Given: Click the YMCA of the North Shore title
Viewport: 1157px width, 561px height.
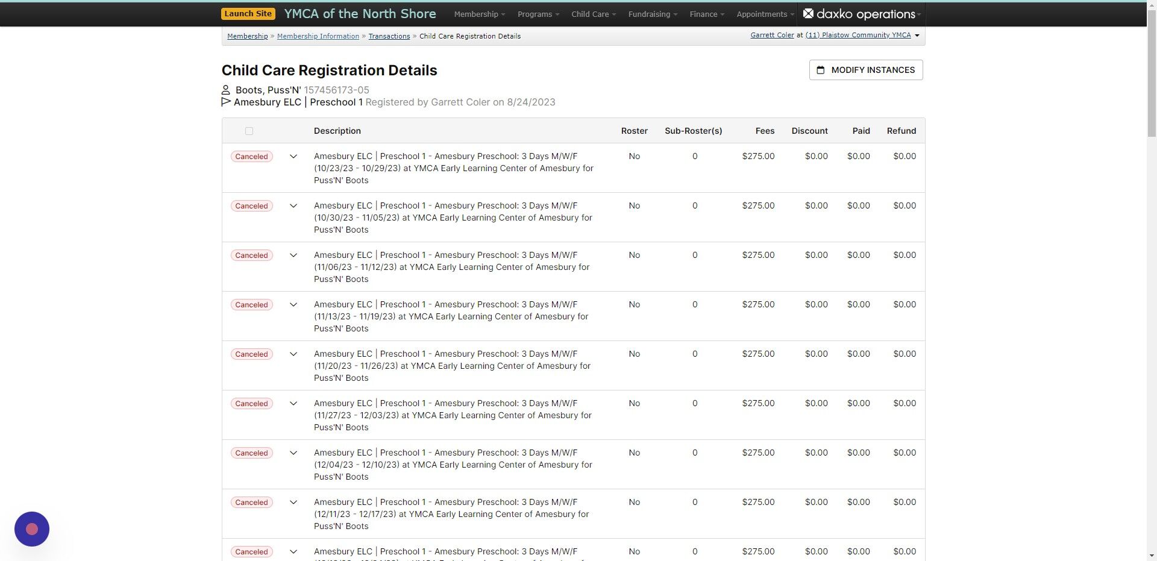Looking at the screenshot, I should tap(360, 14).
